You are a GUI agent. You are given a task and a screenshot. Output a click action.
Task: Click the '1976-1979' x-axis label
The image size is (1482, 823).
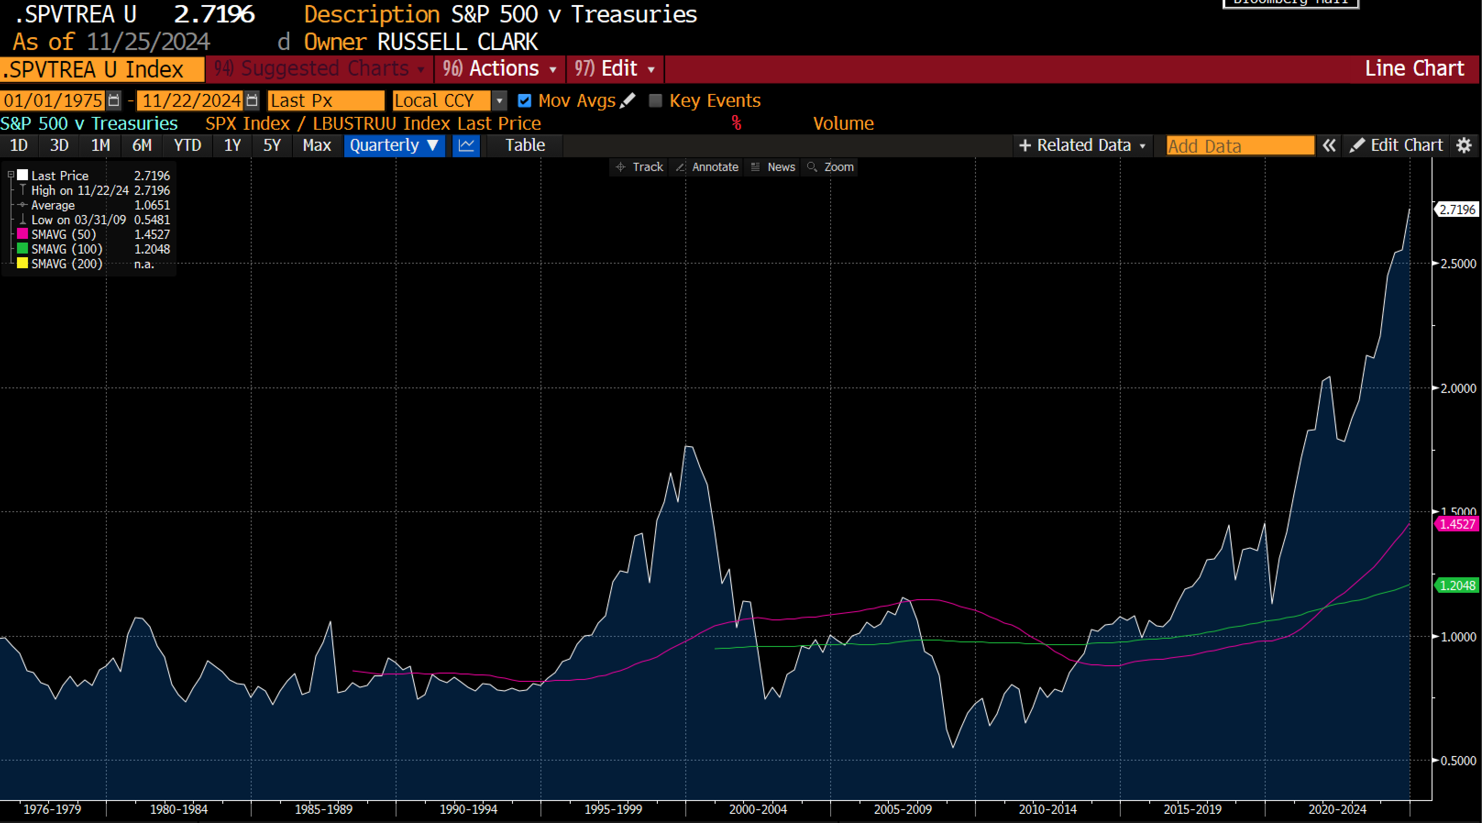pyautogui.click(x=52, y=809)
